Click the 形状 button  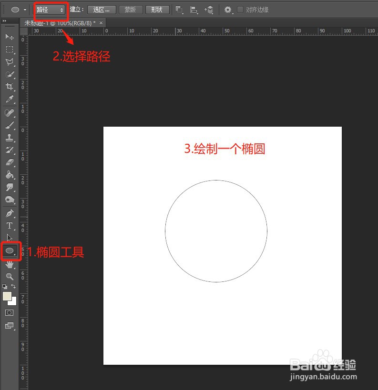tap(157, 10)
